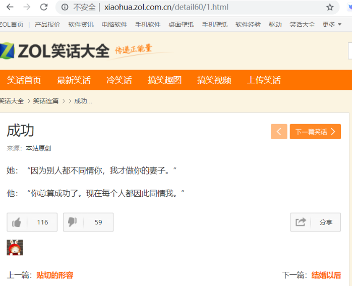Open 手机壁纸 in the top bar

tap(215, 25)
